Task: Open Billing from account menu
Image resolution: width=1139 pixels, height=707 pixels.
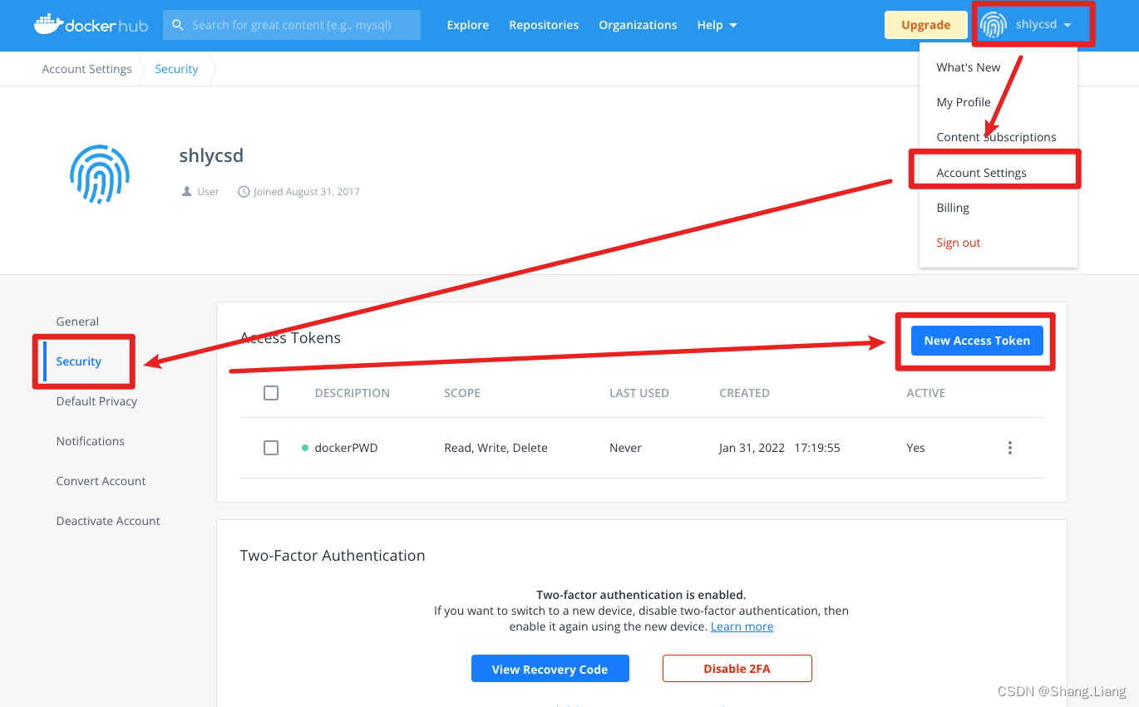Action: pos(953,208)
